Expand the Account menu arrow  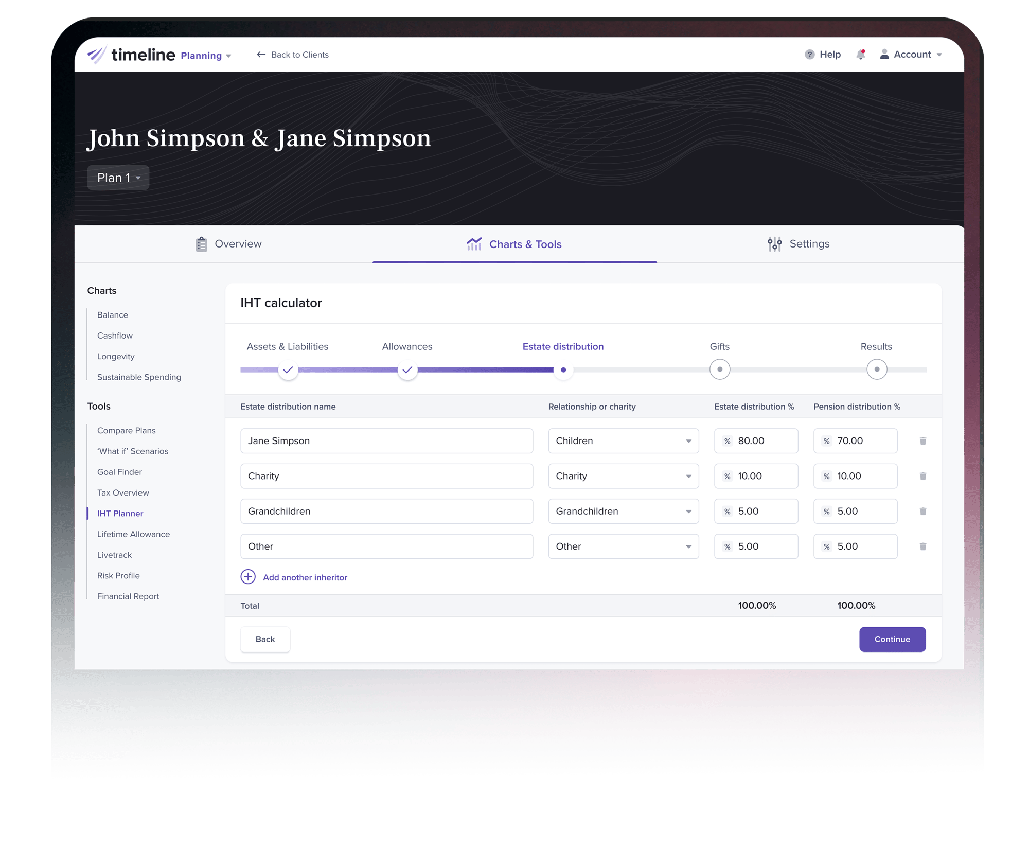(939, 55)
